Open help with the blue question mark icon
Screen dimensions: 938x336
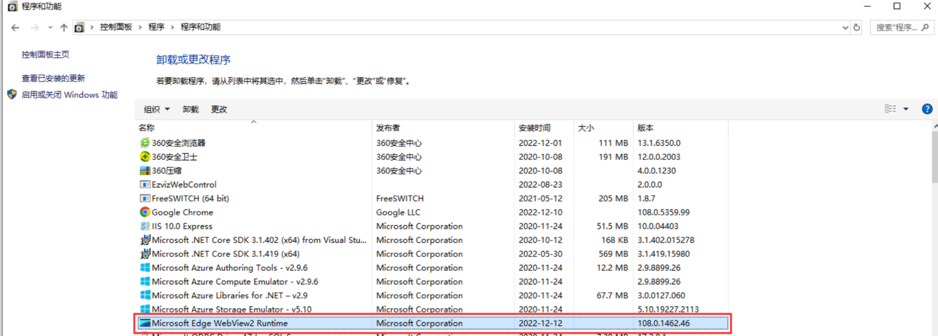point(927,109)
